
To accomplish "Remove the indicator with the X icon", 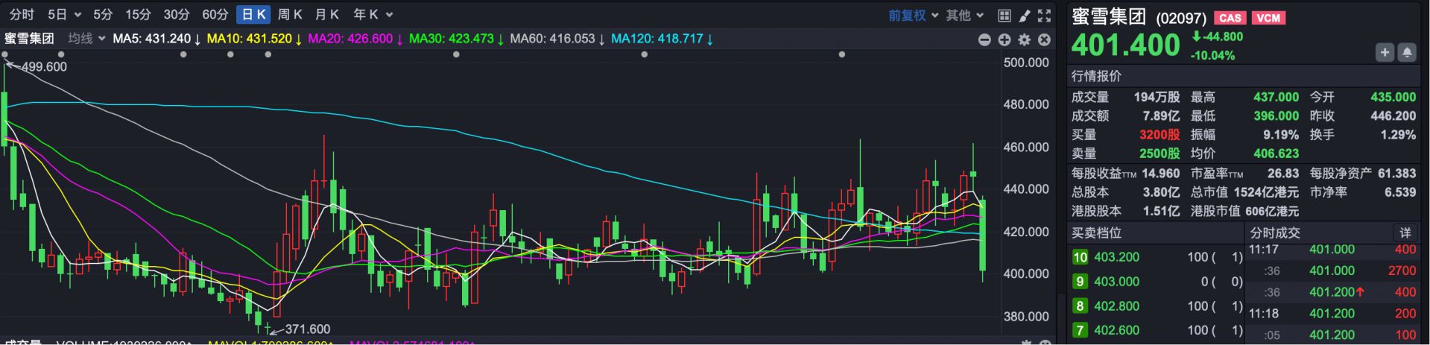I will tap(1045, 39).
